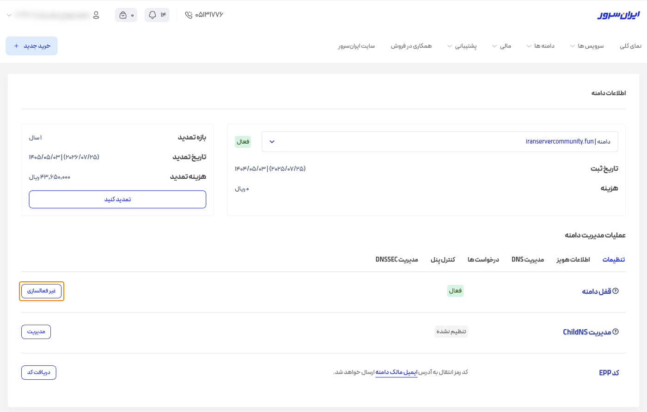The height and width of the screenshot is (412, 647).
Task: Click the خرید جدید button
Action: pos(31,46)
